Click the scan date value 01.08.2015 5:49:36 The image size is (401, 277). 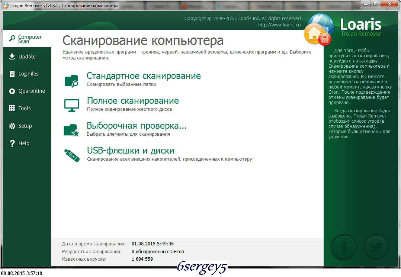tap(153, 244)
